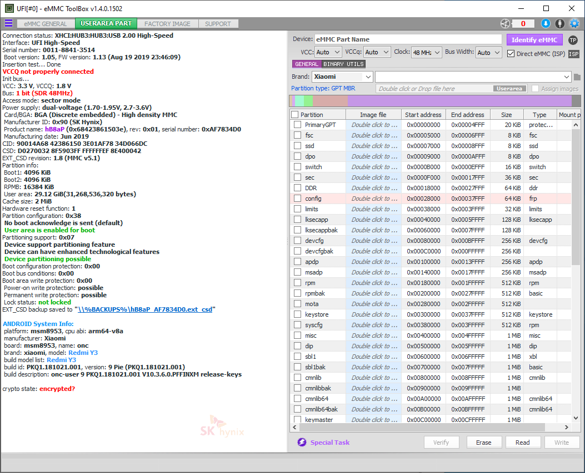The image size is (585, 473).
Task: Click the green segment in partition map
Action: click(x=308, y=101)
